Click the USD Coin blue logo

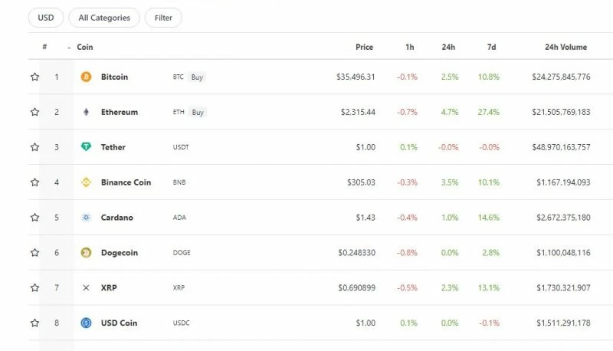pos(86,323)
